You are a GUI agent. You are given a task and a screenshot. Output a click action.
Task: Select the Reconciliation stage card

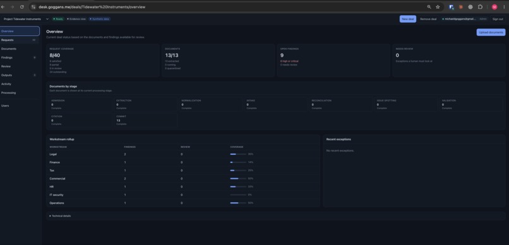[x=341, y=104]
